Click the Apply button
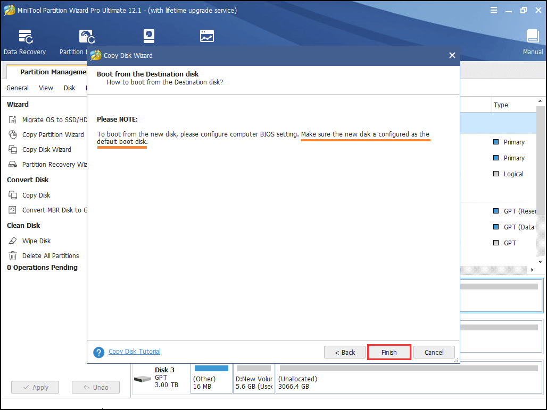Viewport: 547px width, 410px height. pos(35,387)
